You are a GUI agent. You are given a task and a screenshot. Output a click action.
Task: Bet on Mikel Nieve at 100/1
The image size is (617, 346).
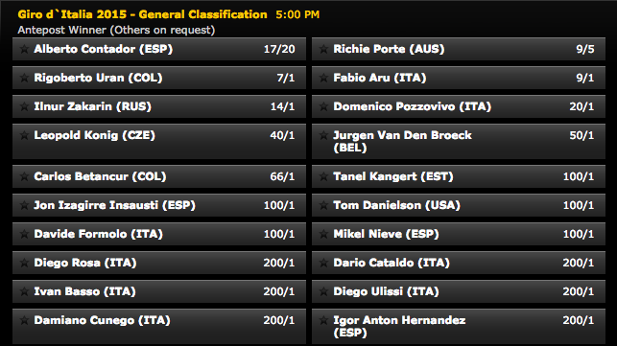pyautogui.click(x=579, y=234)
